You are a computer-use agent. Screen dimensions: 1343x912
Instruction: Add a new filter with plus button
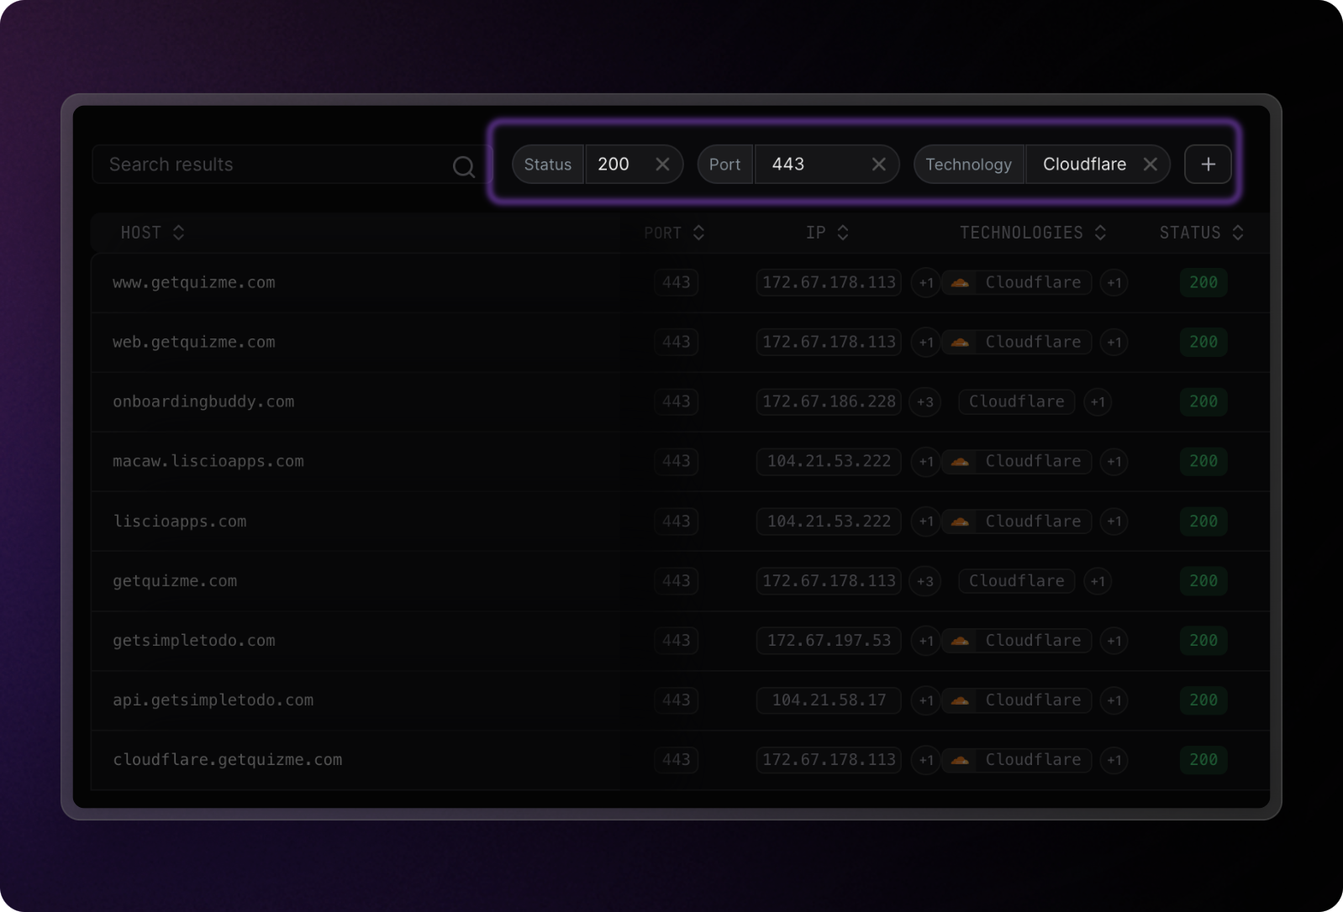(1208, 165)
